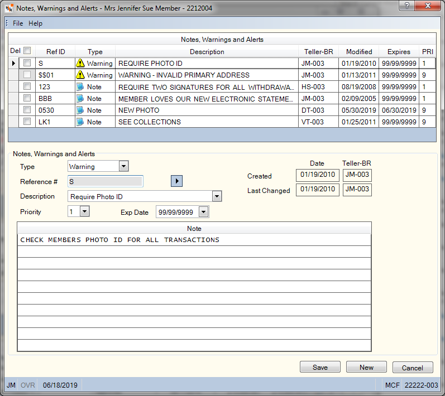445x396 pixels.
Task: Tick the delete checkbox for Ref ID 123
Action: coord(27,86)
